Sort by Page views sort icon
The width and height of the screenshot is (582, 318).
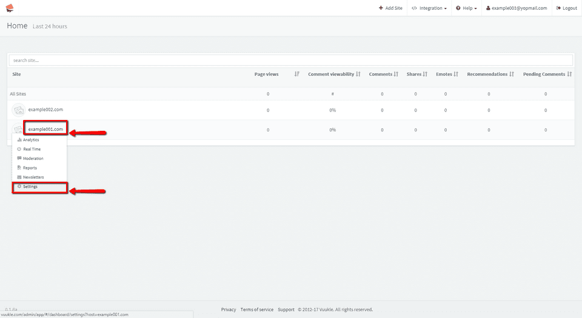296,74
